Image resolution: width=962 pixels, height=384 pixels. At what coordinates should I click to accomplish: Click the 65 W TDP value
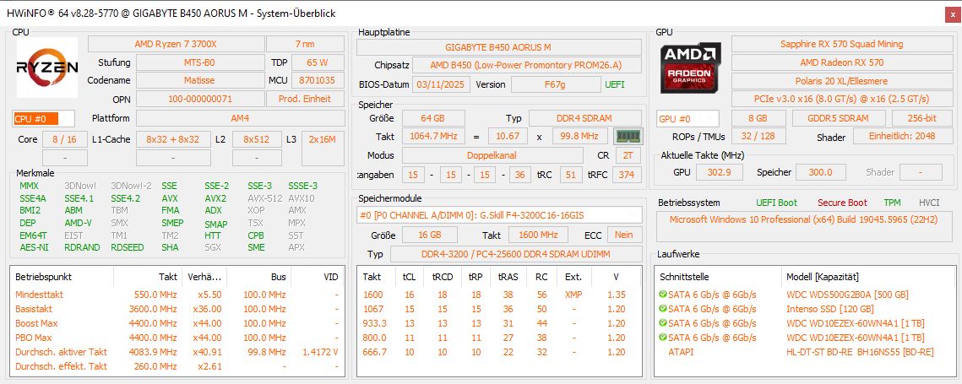coord(318,62)
